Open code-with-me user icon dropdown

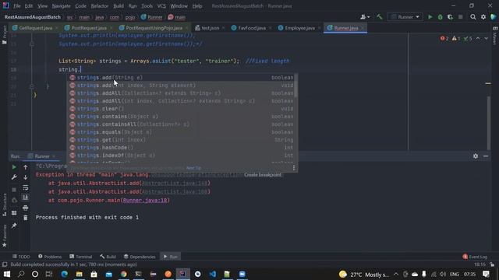tap(365, 17)
